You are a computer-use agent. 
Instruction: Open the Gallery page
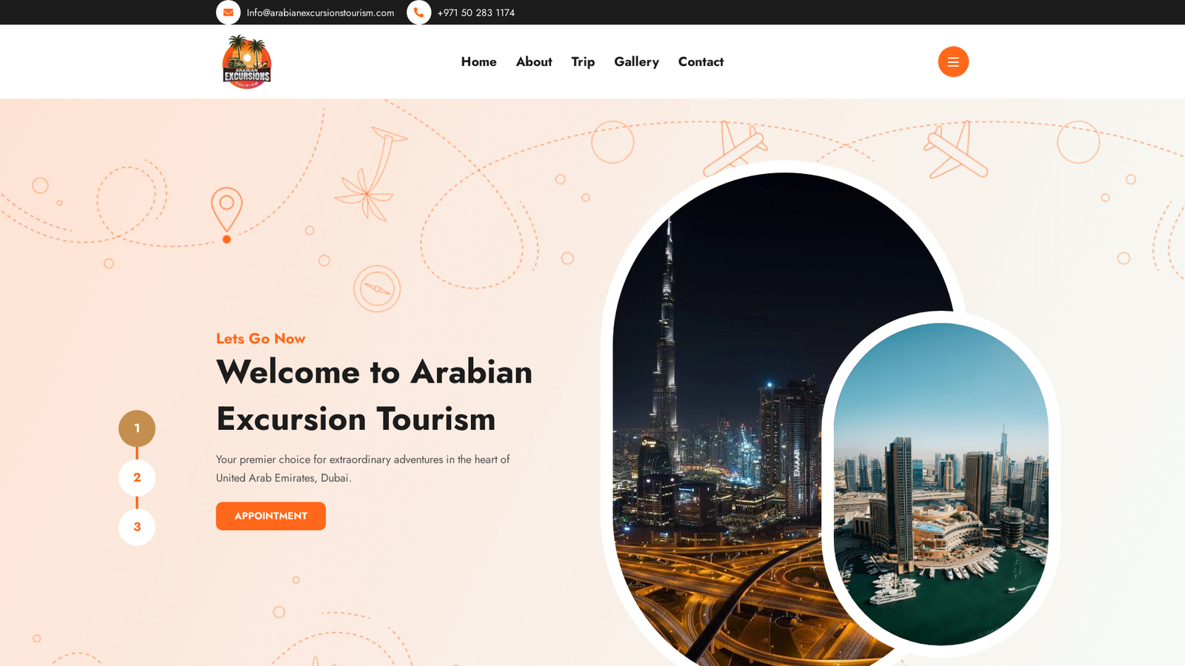click(636, 62)
